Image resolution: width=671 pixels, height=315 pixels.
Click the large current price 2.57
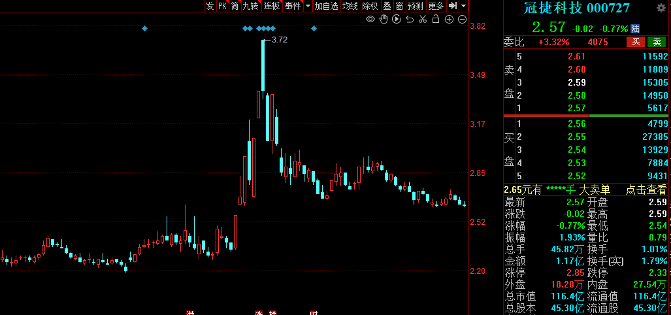pyautogui.click(x=549, y=27)
